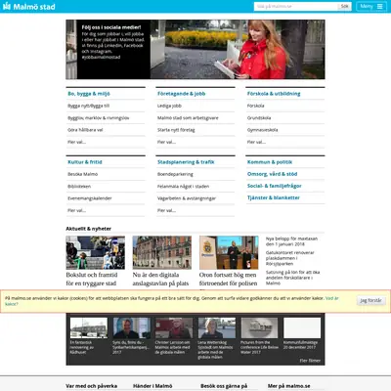
Task: Click Mer på malmo.se footer heading
Action: point(289,386)
